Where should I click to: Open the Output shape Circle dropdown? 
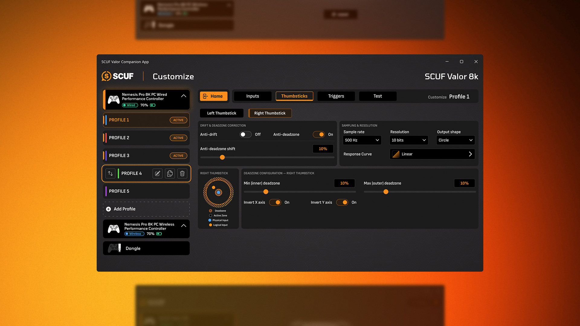point(456,140)
